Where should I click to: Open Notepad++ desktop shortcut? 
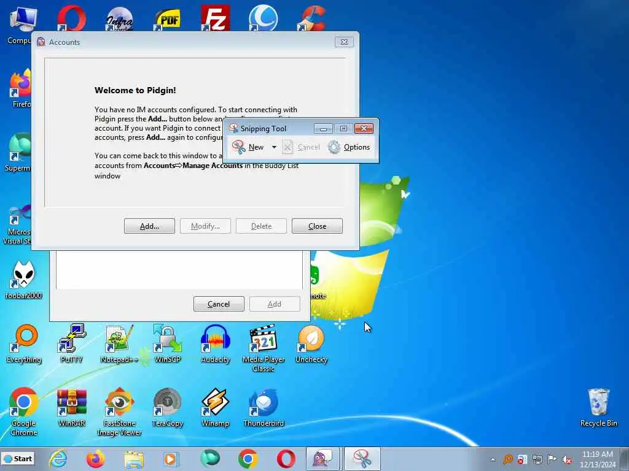(x=119, y=343)
